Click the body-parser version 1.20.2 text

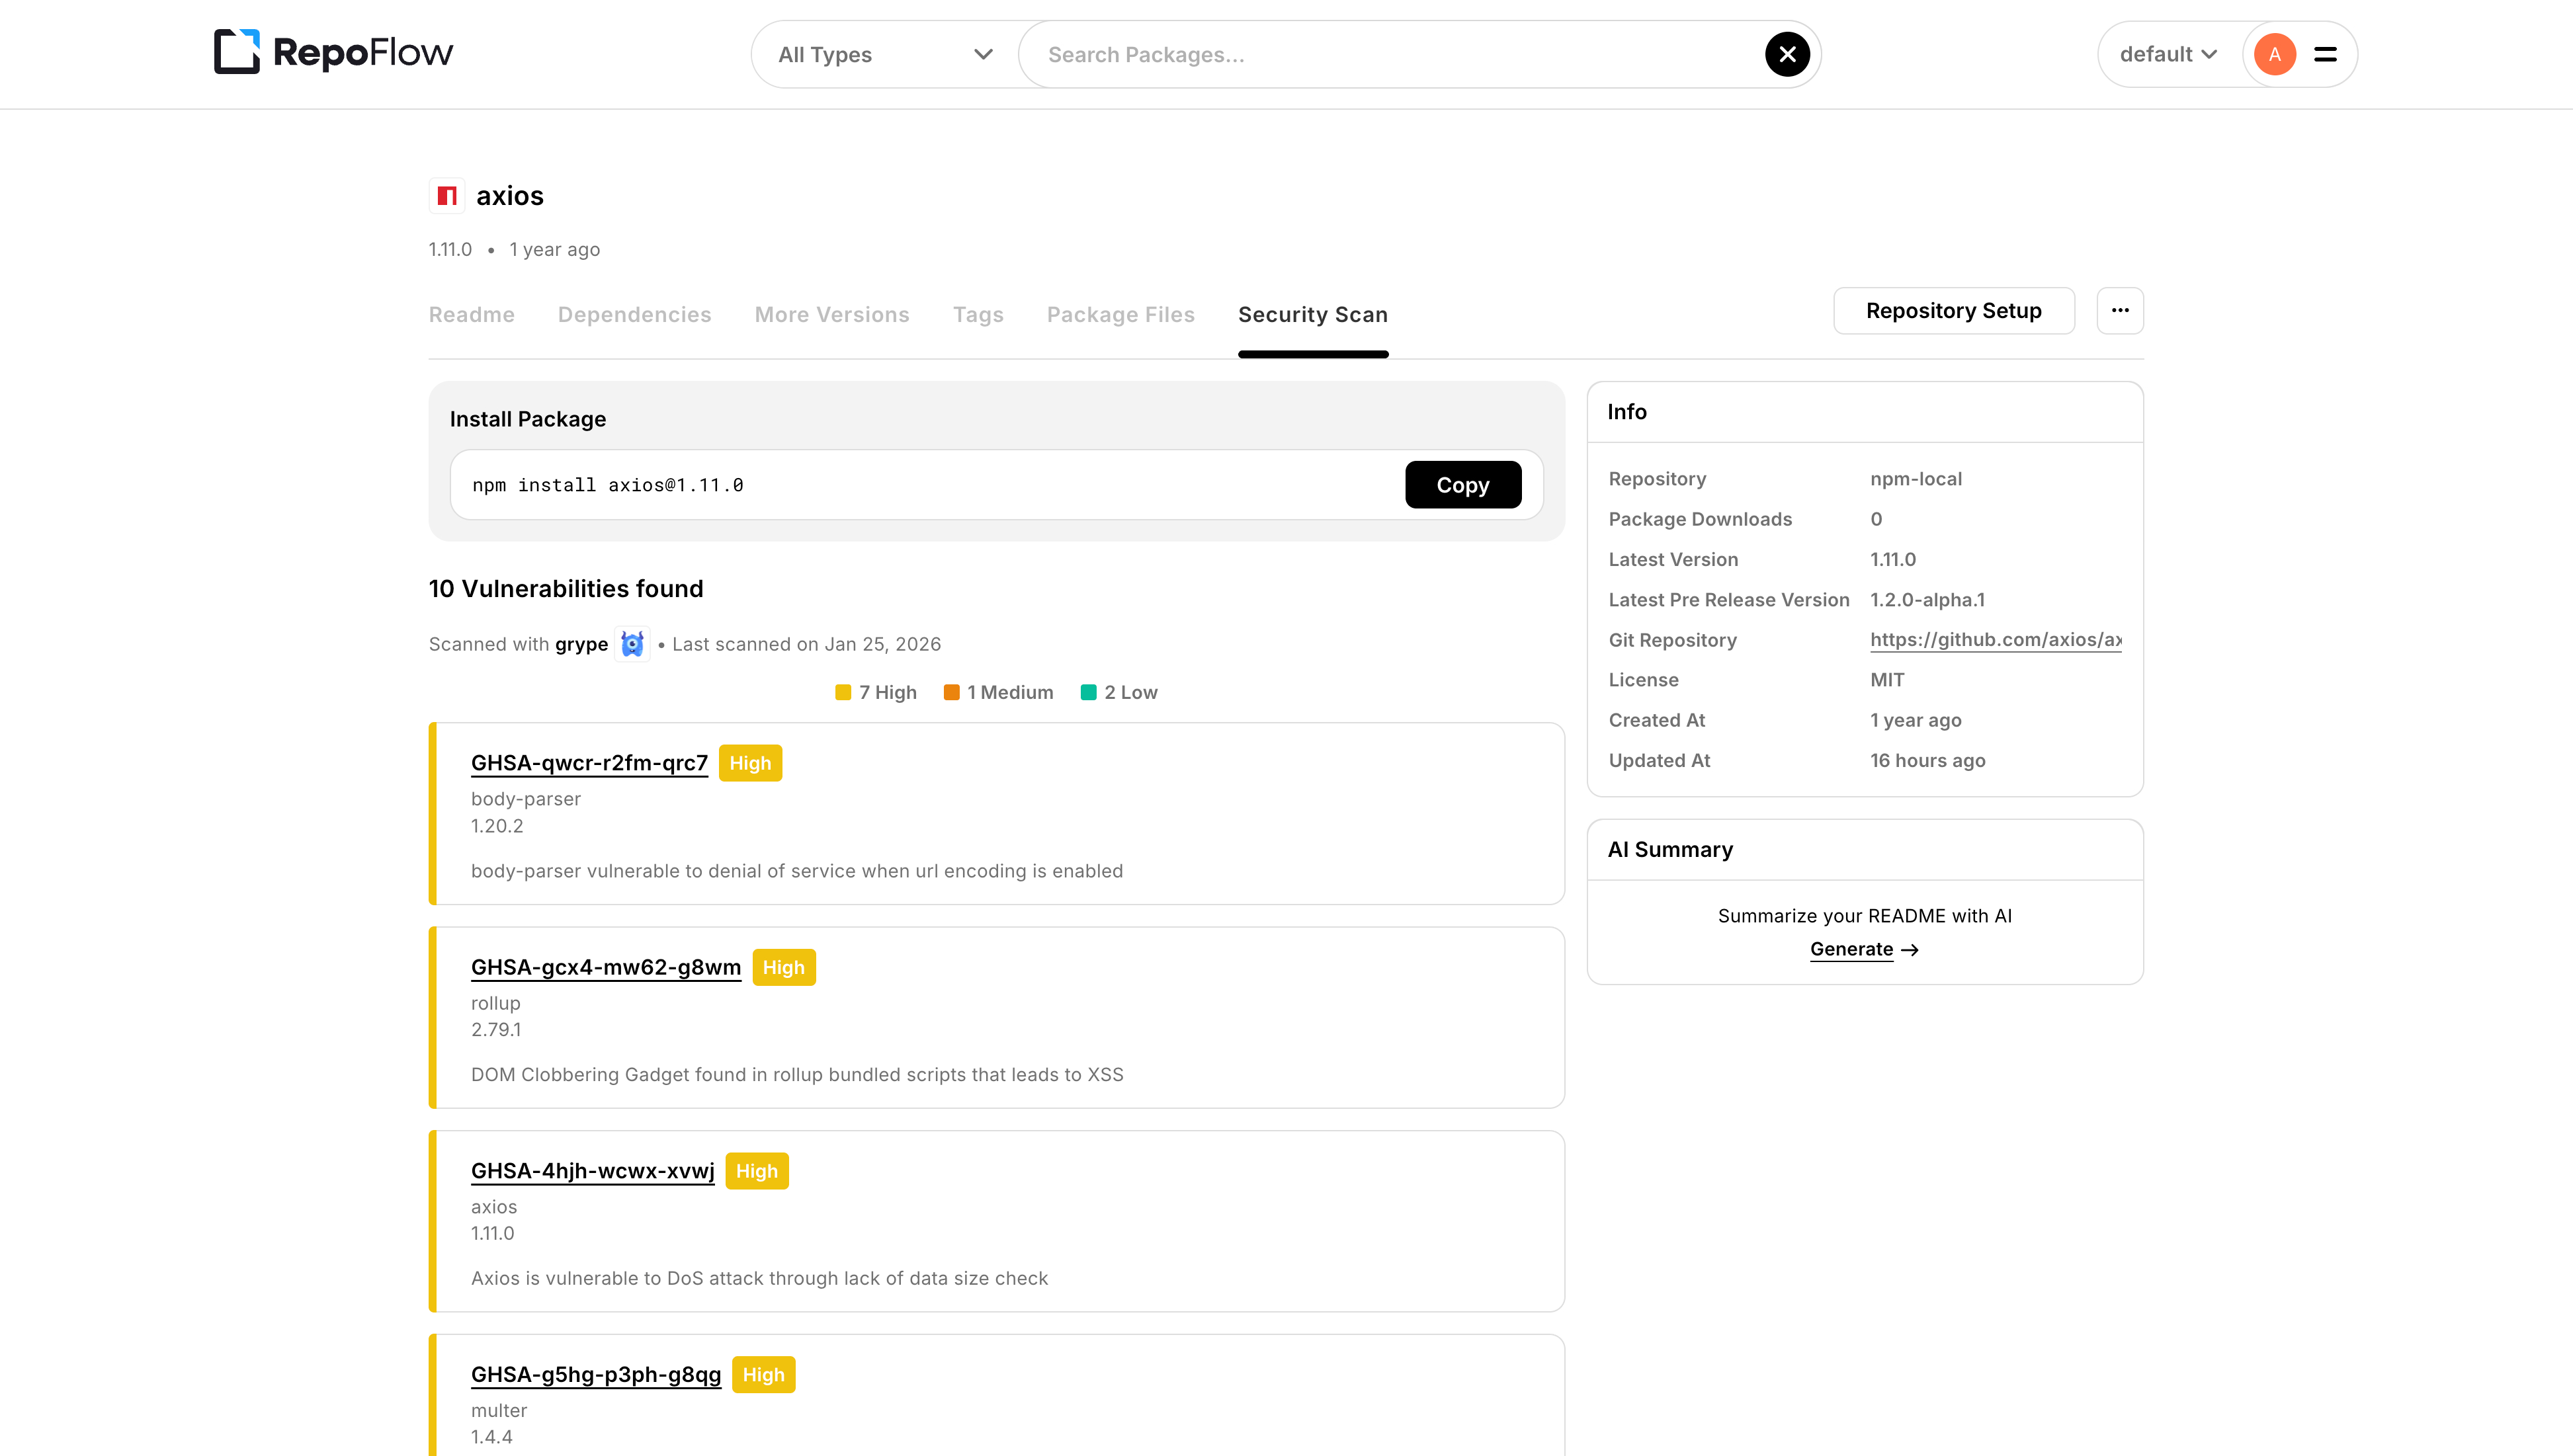(x=497, y=826)
